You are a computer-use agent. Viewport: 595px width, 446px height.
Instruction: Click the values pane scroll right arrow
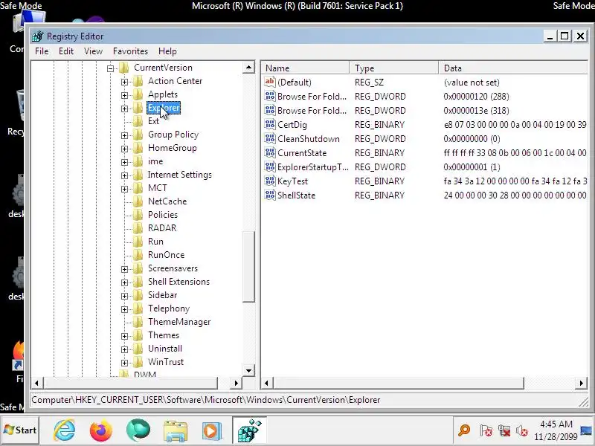(582, 383)
